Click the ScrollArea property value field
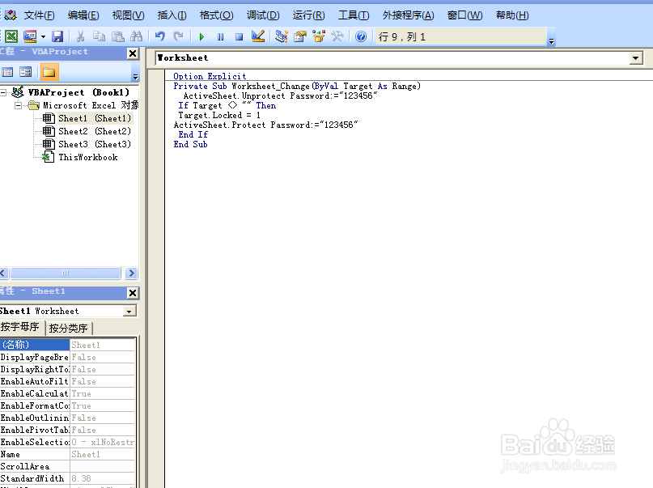The image size is (653, 488). (103, 466)
